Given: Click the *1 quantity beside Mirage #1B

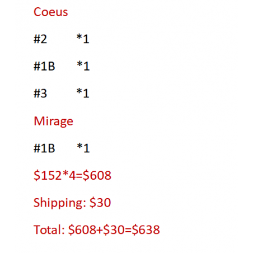Looking at the screenshot, I should (83, 148).
